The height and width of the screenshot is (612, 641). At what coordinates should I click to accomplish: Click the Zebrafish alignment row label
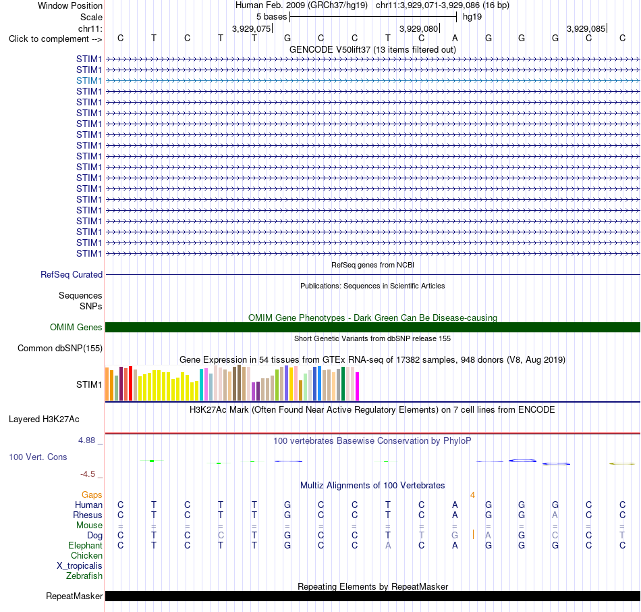pyautogui.click(x=84, y=576)
